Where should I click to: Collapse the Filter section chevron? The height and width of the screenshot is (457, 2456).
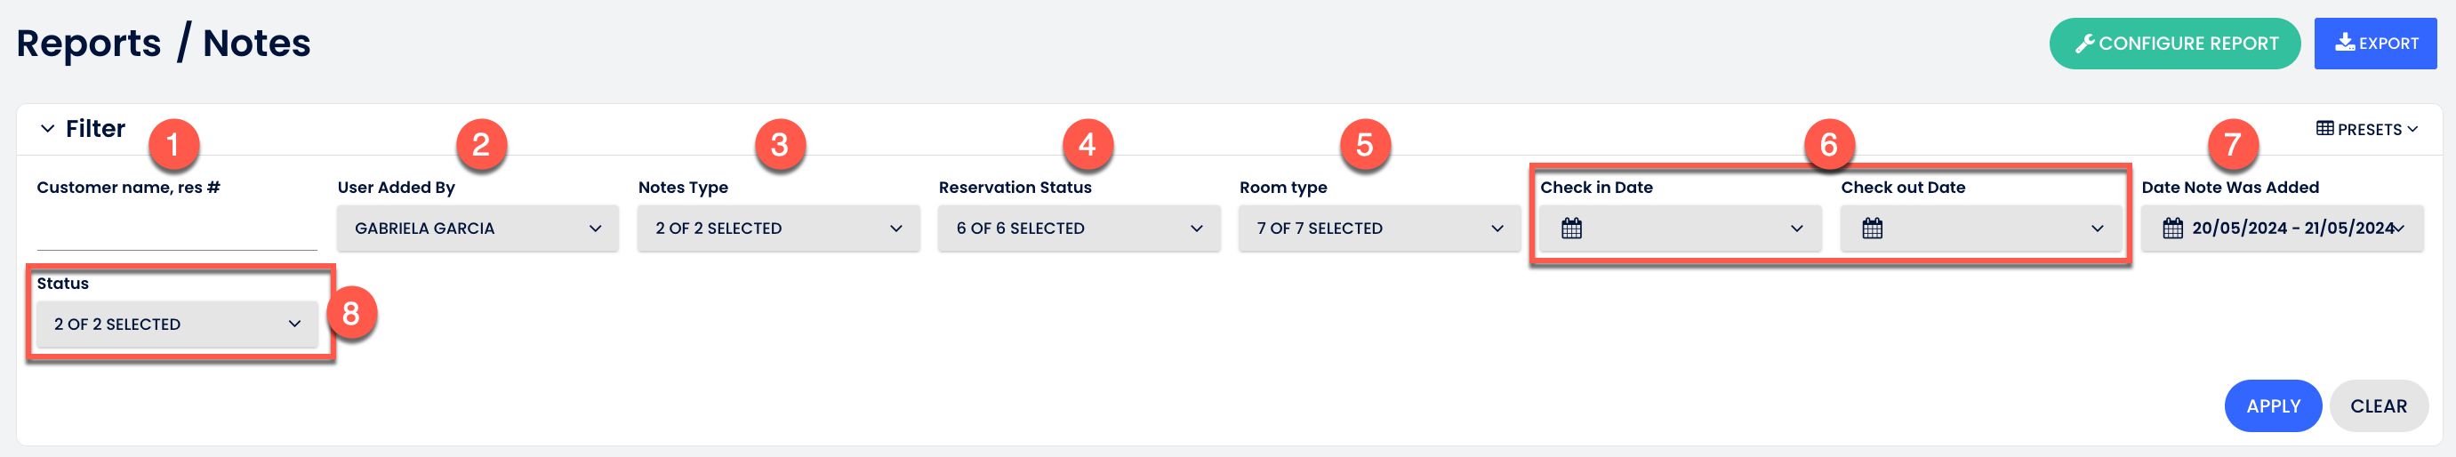(x=47, y=129)
